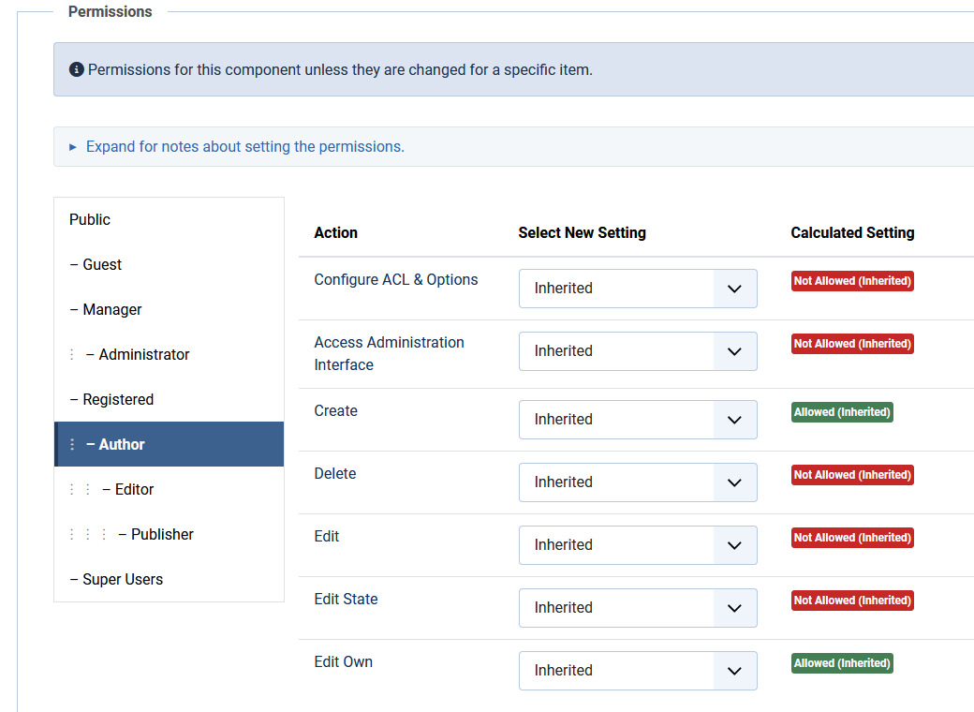
Task: Click the active Author group tab
Action: (x=122, y=444)
